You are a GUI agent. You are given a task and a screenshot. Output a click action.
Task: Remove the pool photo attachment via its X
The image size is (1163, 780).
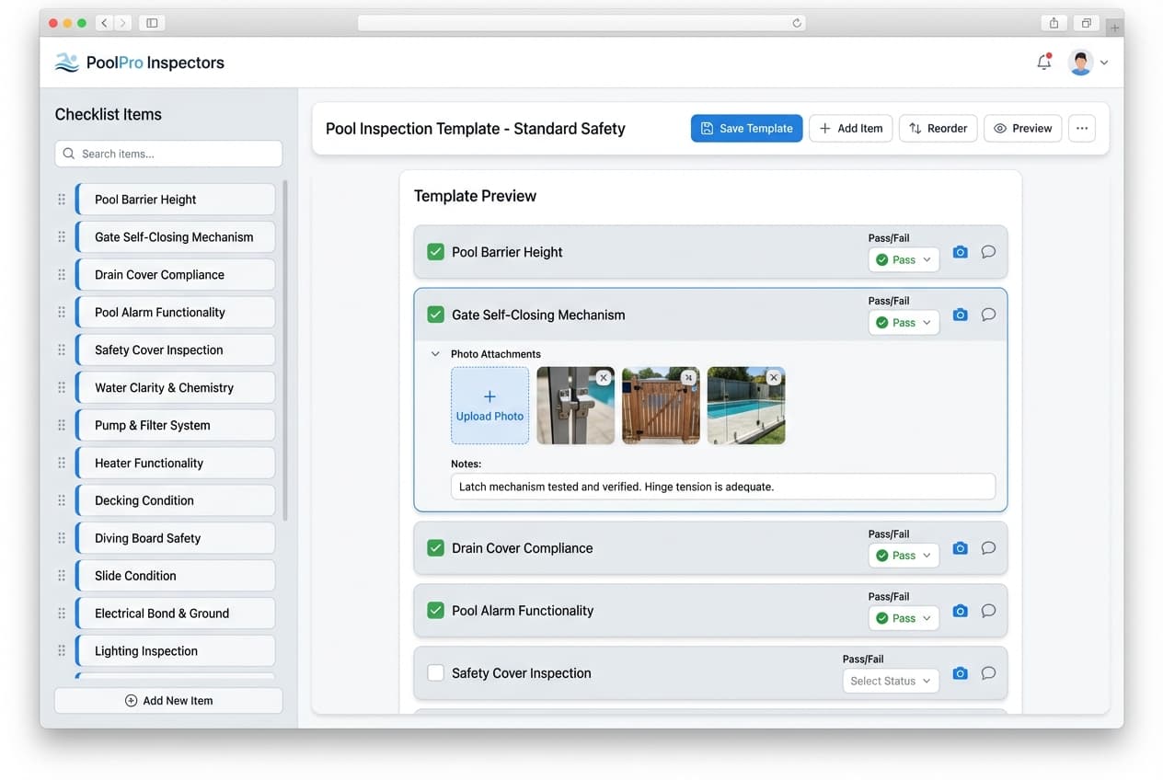pos(774,377)
